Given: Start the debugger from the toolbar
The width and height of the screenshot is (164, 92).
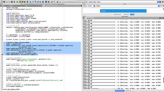Looking at the screenshot, I should coord(30,2).
